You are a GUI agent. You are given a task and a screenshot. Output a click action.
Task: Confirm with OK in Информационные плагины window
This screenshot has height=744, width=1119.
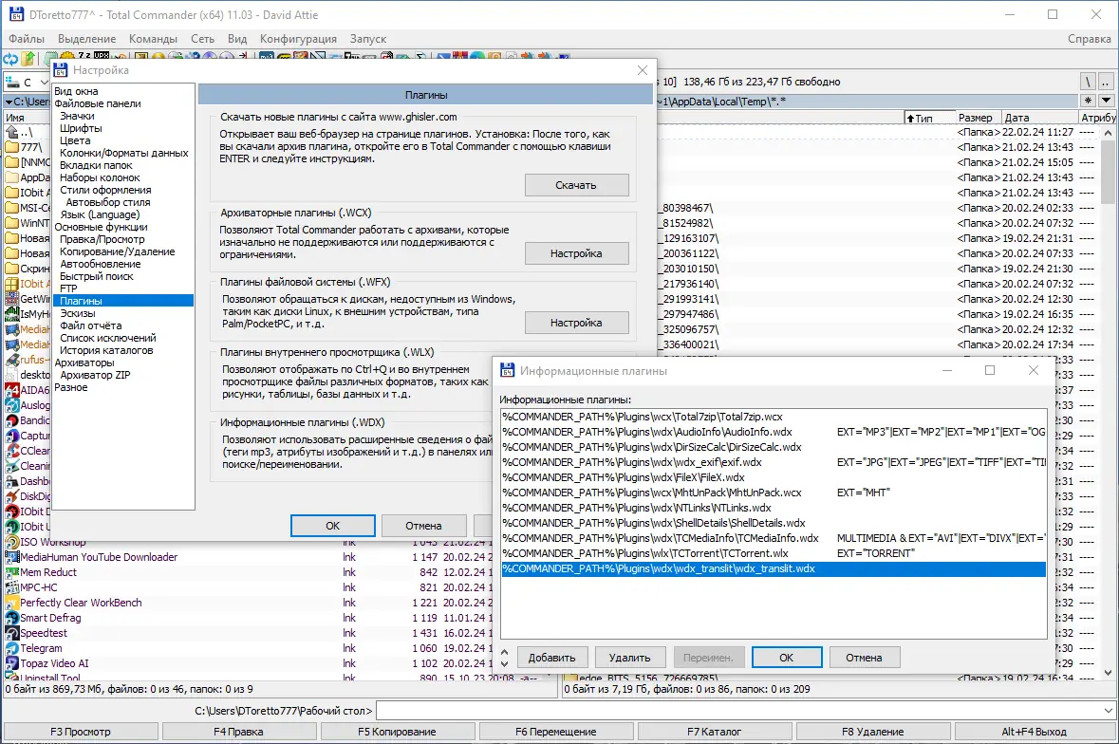(x=787, y=658)
